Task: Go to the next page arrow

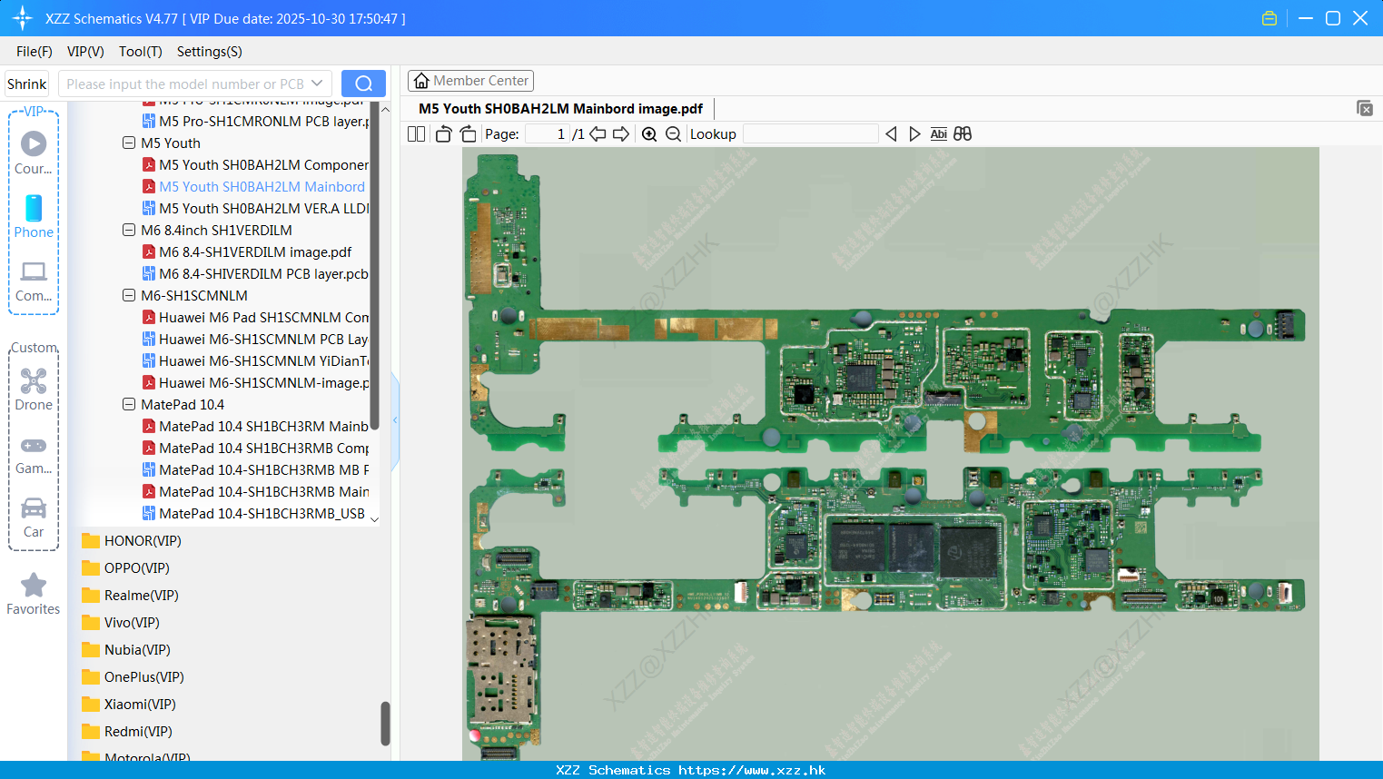Action: pyautogui.click(x=621, y=134)
